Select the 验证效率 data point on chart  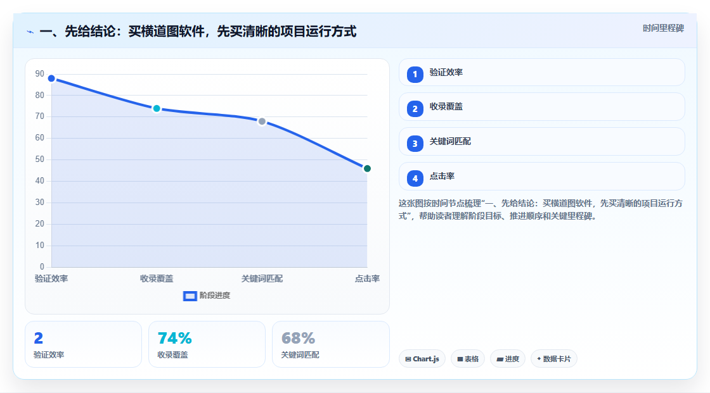[x=51, y=78]
